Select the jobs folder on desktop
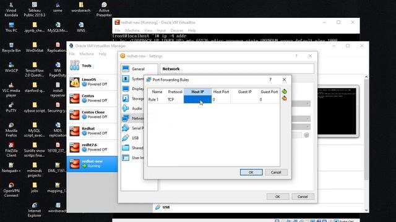 (x=35, y=187)
